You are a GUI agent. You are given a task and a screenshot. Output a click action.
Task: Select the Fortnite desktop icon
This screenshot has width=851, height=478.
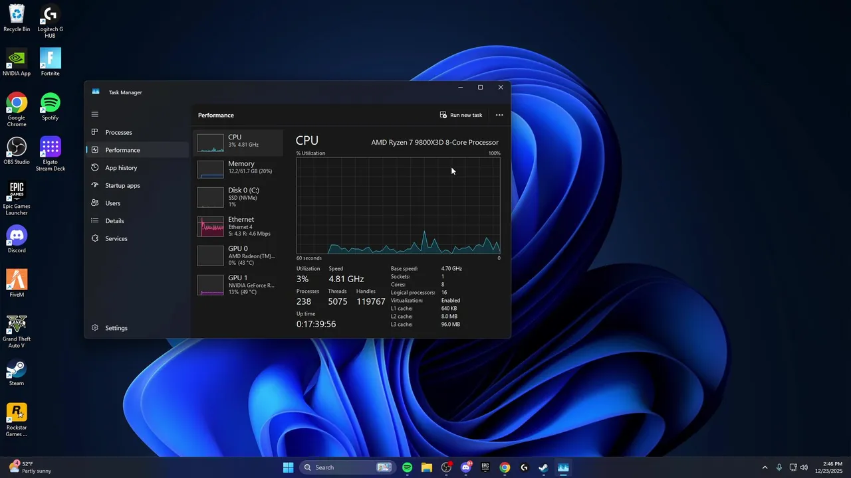51,62
